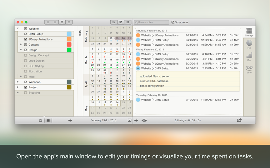Viewport: 270px width, 168px height.
Task: Collapse the Design task group
Action: click(21, 50)
